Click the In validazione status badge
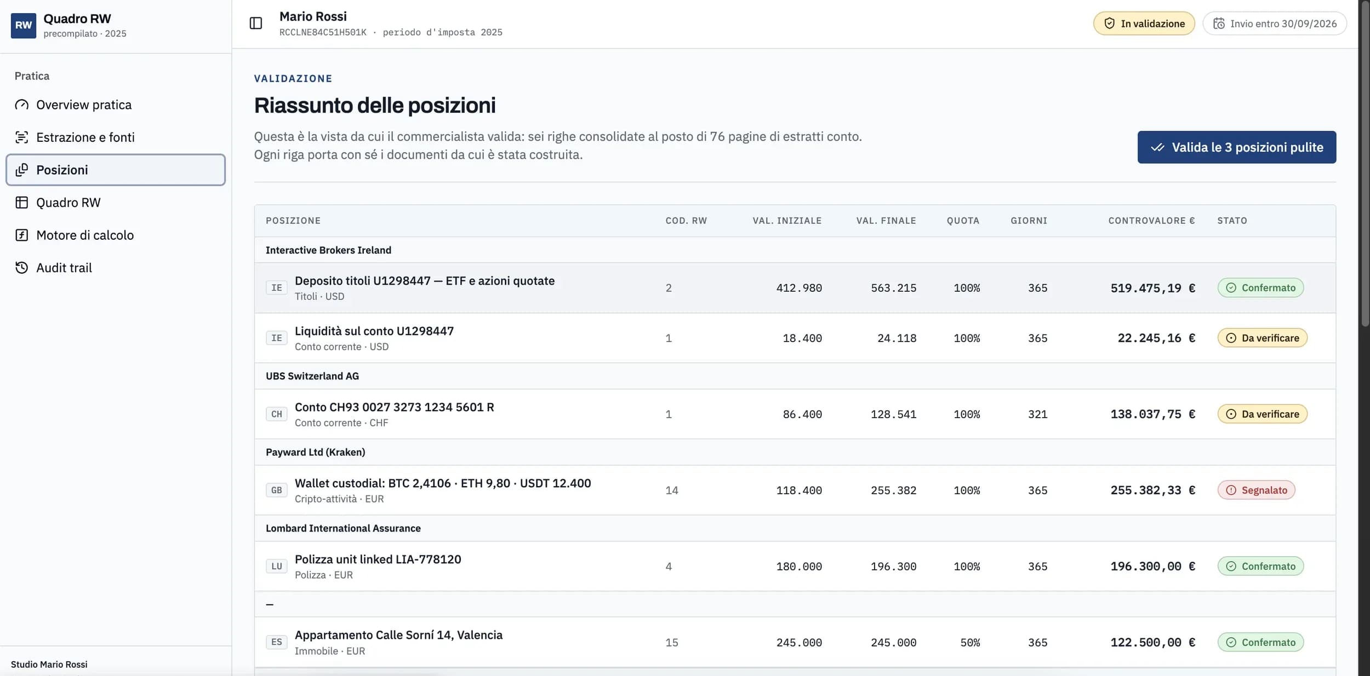The height and width of the screenshot is (676, 1370). point(1144,24)
